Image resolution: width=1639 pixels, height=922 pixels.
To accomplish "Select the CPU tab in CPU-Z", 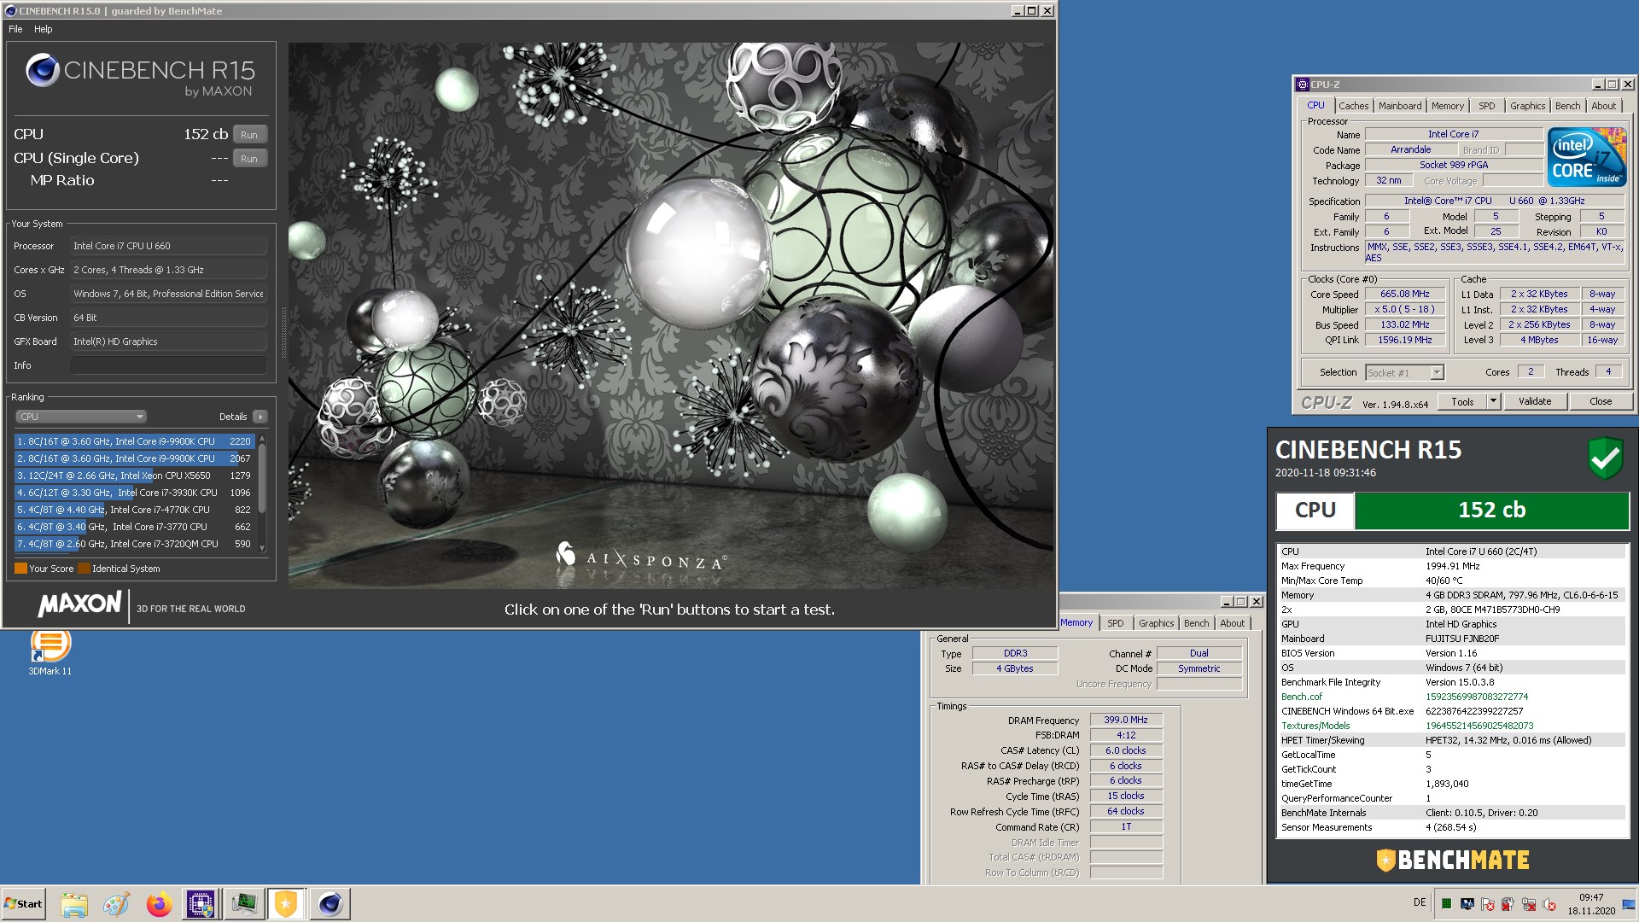I will tap(1315, 105).
